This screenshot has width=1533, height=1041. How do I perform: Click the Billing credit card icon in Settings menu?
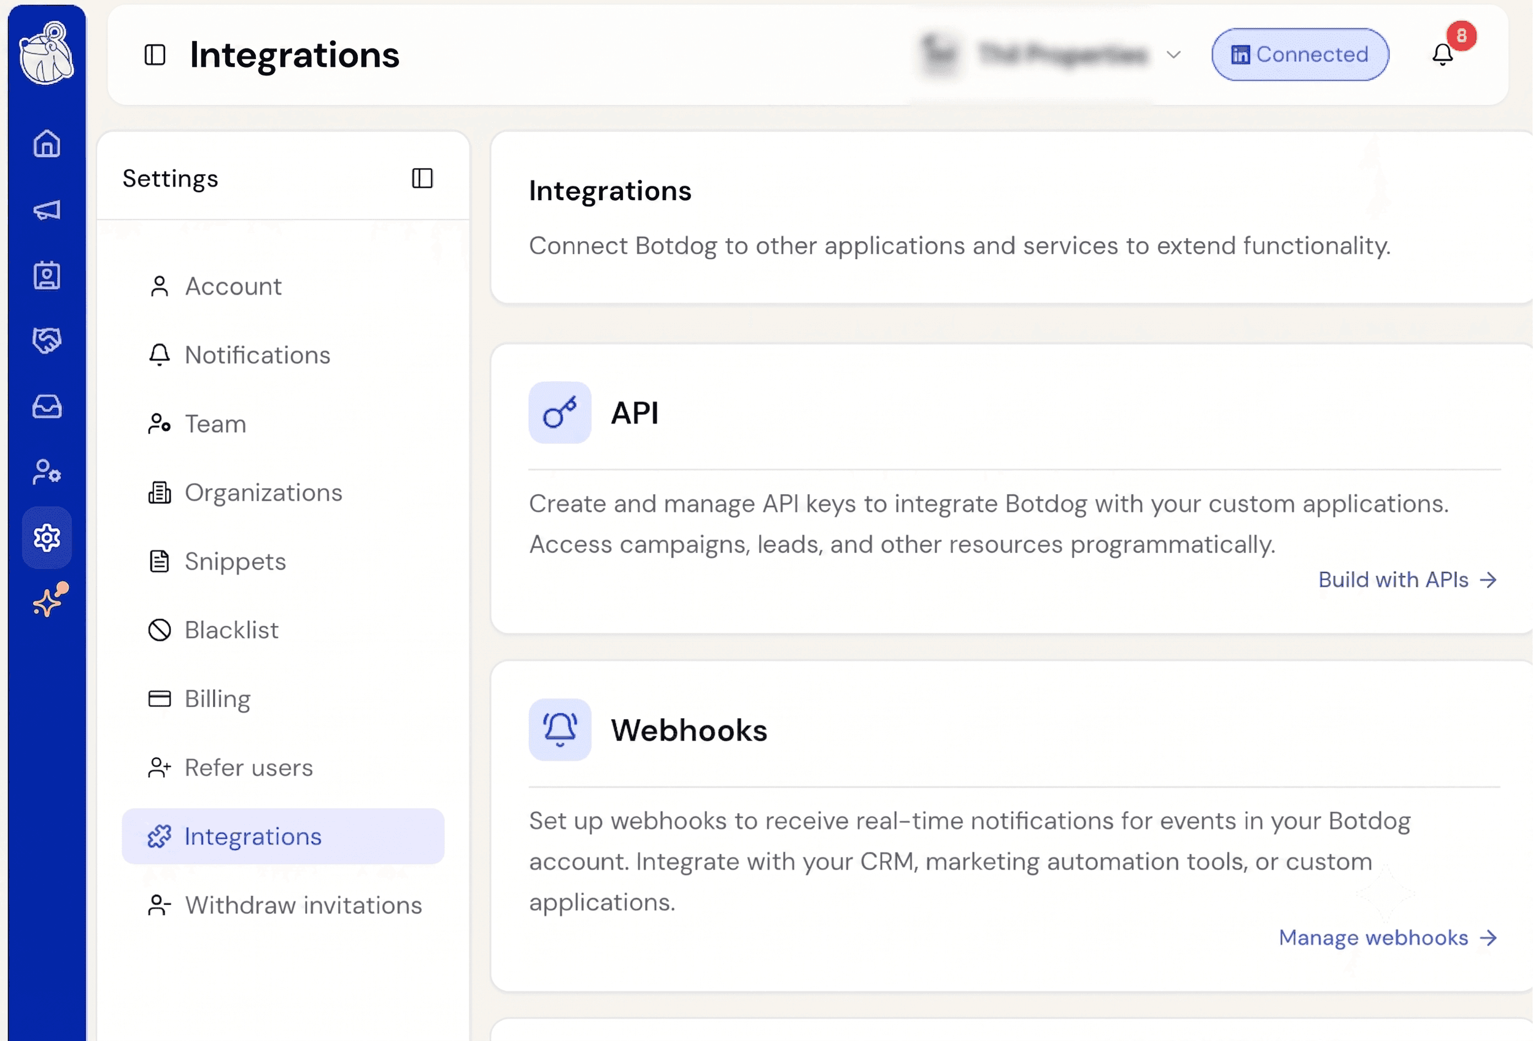coord(160,699)
